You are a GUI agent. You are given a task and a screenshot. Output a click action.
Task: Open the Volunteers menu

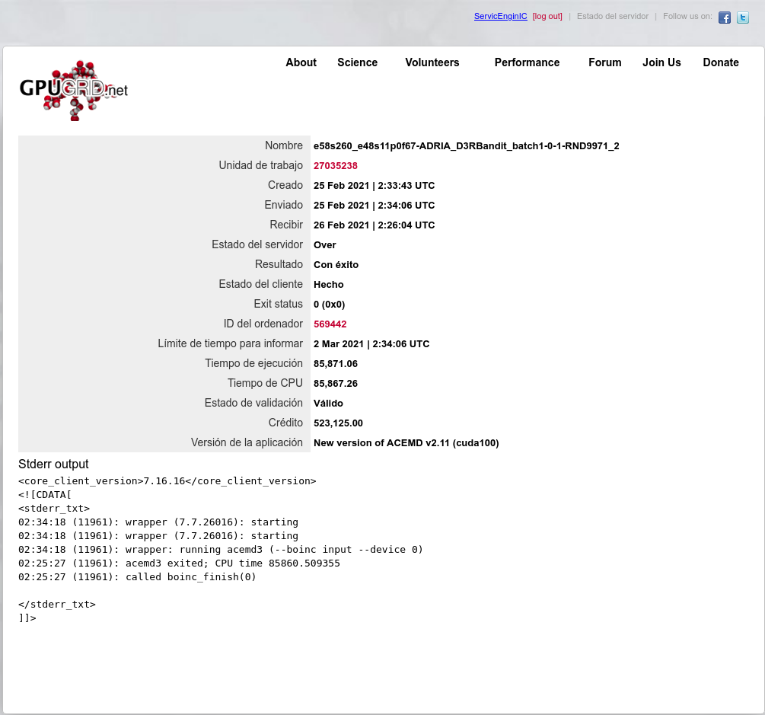coord(432,62)
